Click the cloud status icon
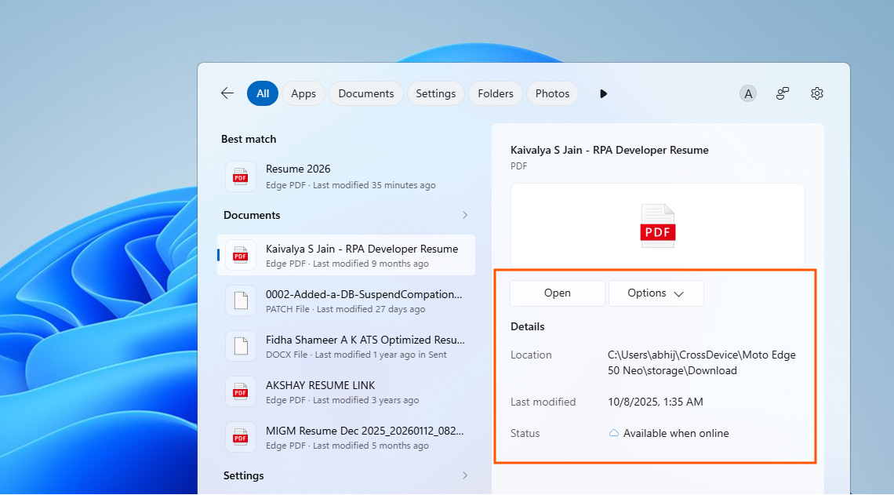This screenshot has width=894, height=495. 613,433
